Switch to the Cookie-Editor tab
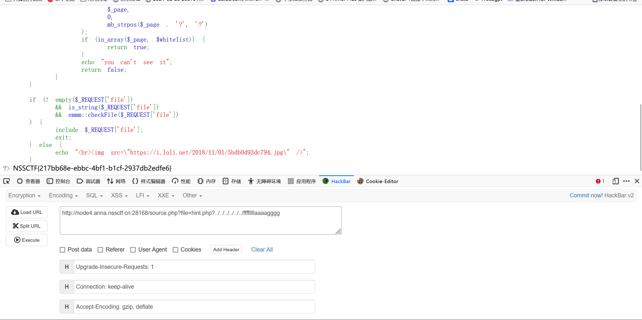 coord(378,181)
